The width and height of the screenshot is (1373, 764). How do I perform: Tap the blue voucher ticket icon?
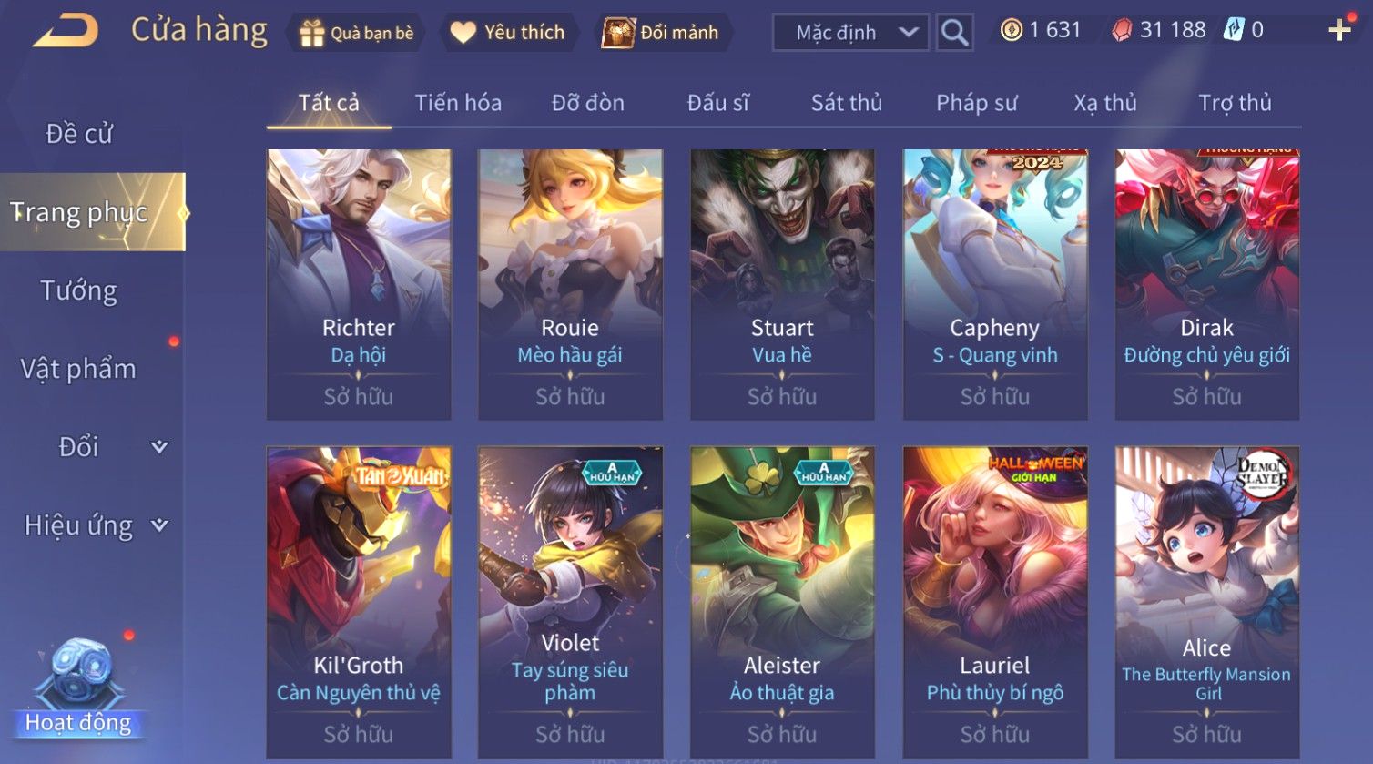[1233, 30]
